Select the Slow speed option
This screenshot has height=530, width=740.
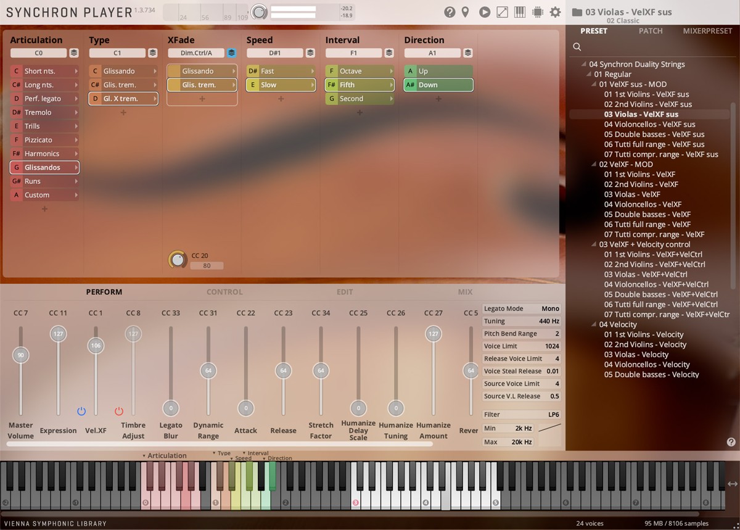coord(281,85)
